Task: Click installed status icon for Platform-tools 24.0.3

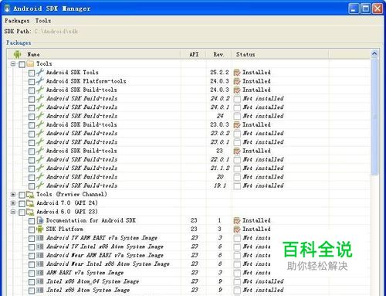Action: click(x=237, y=81)
